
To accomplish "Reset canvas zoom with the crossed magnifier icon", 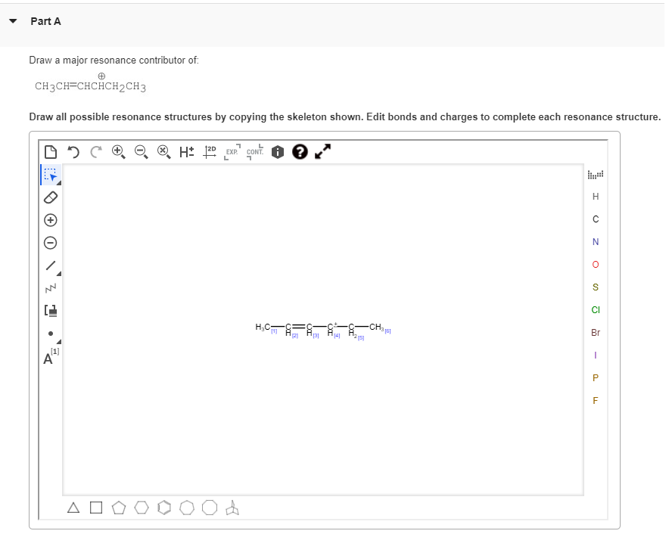I will click(x=163, y=151).
